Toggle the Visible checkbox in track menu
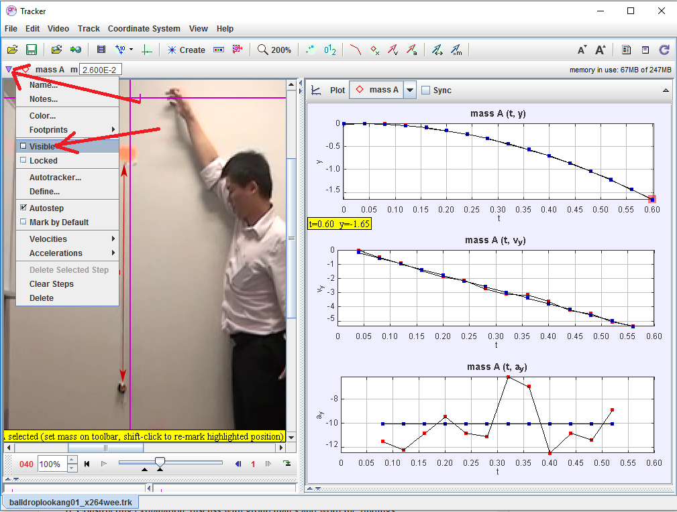 pos(23,146)
